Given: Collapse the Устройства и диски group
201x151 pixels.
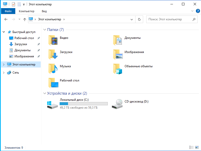Looking at the screenshot, I should 45,93.
